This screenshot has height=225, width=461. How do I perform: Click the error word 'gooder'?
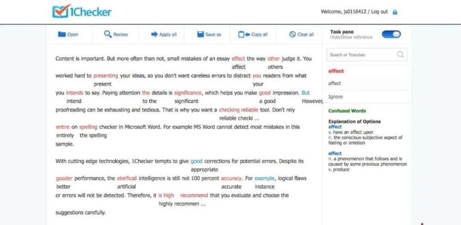point(64,178)
